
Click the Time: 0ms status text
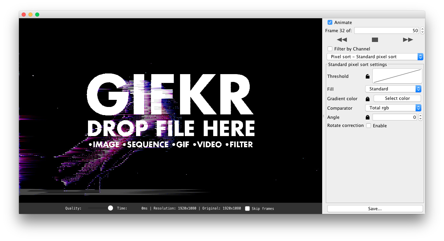point(132,209)
